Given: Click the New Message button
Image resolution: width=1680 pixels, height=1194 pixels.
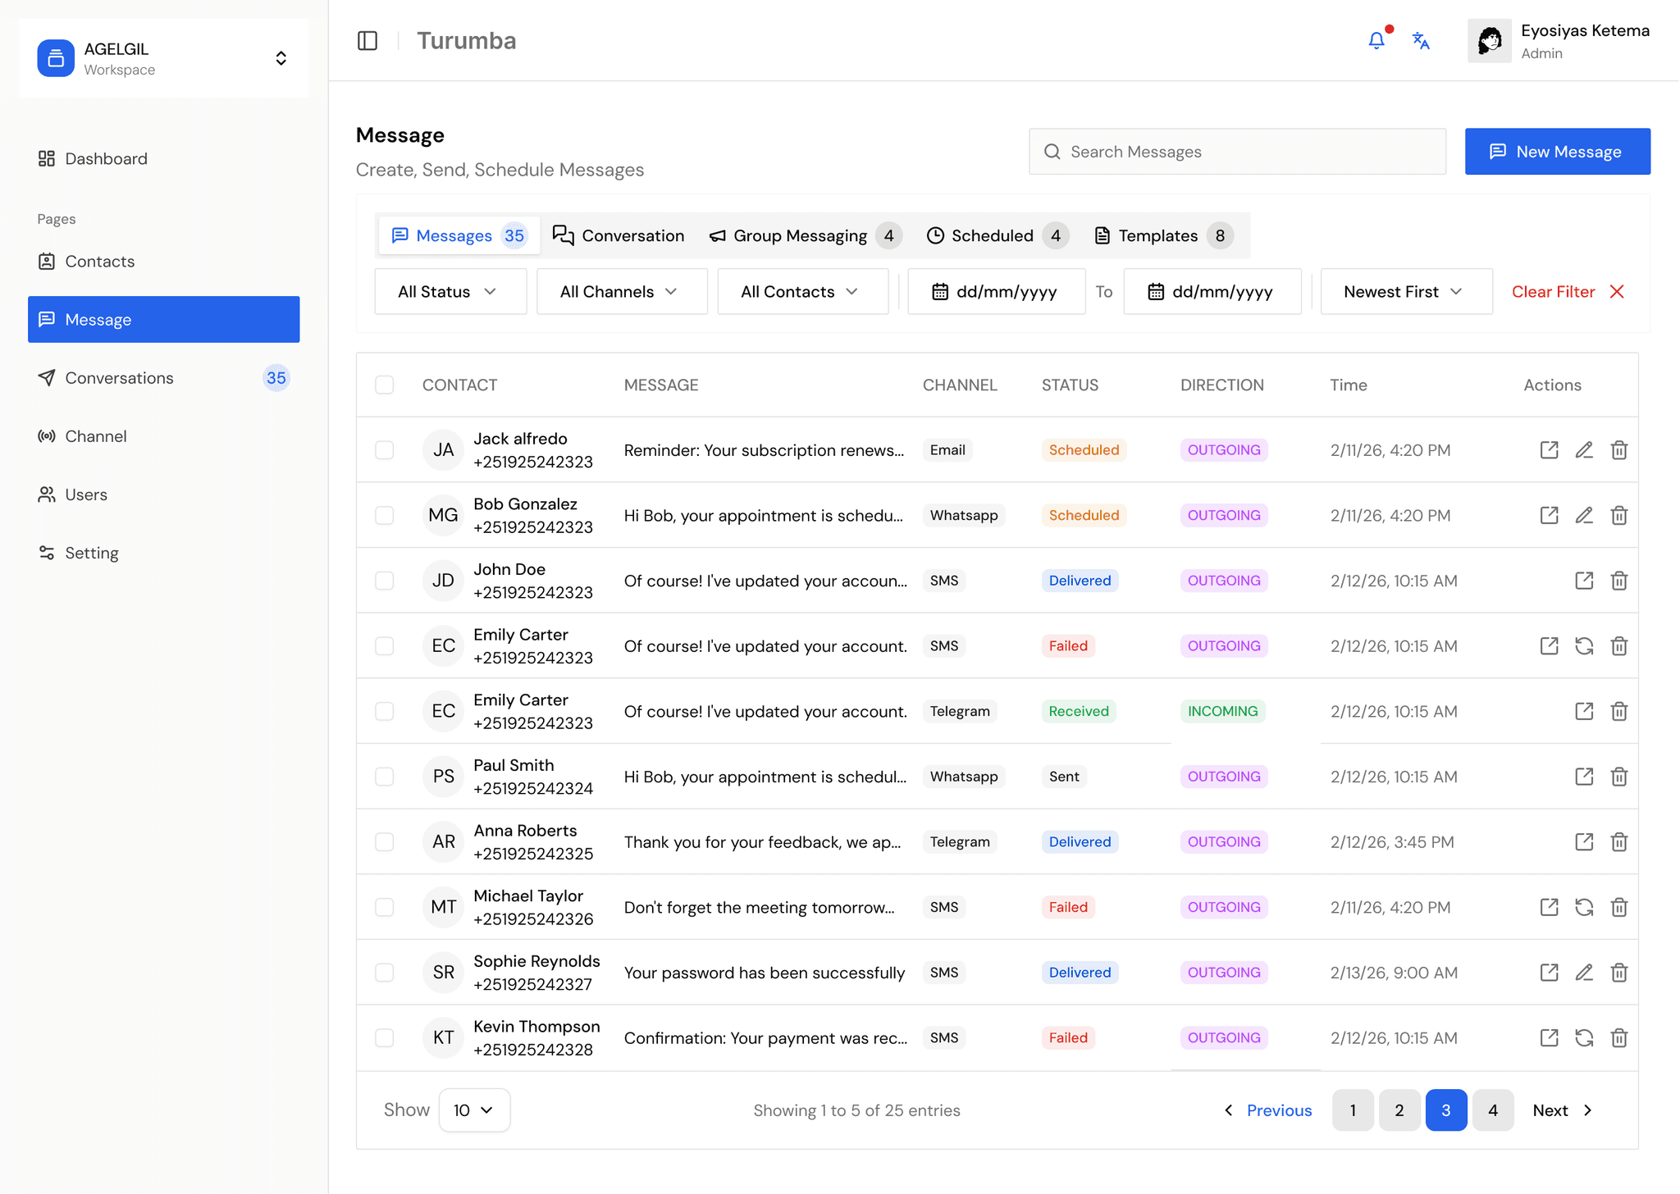Looking at the screenshot, I should point(1557,151).
